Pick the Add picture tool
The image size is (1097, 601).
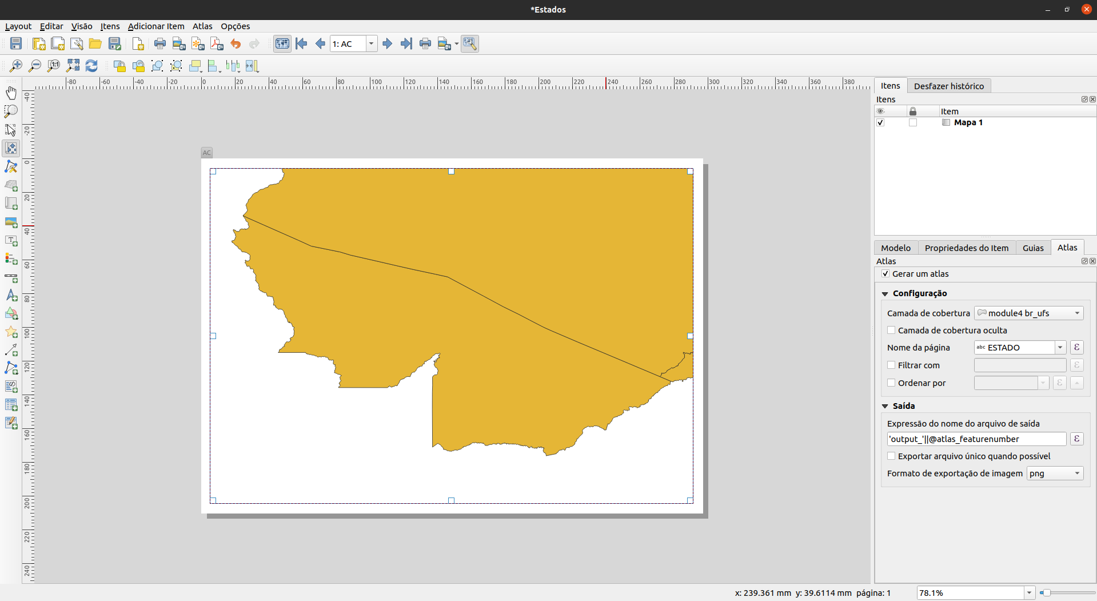tap(11, 222)
